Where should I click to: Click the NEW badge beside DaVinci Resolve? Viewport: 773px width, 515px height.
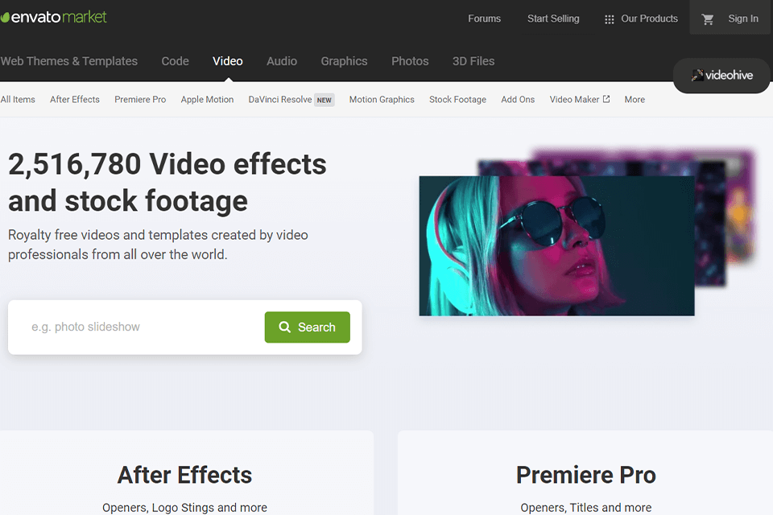tap(324, 100)
